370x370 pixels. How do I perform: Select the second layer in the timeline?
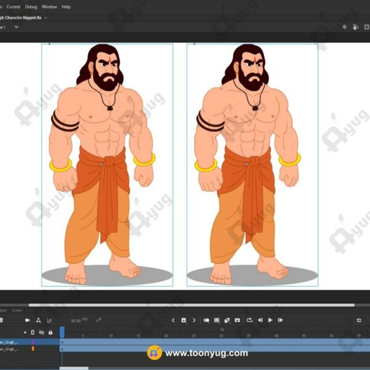pyautogui.click(x=30, y=348)
